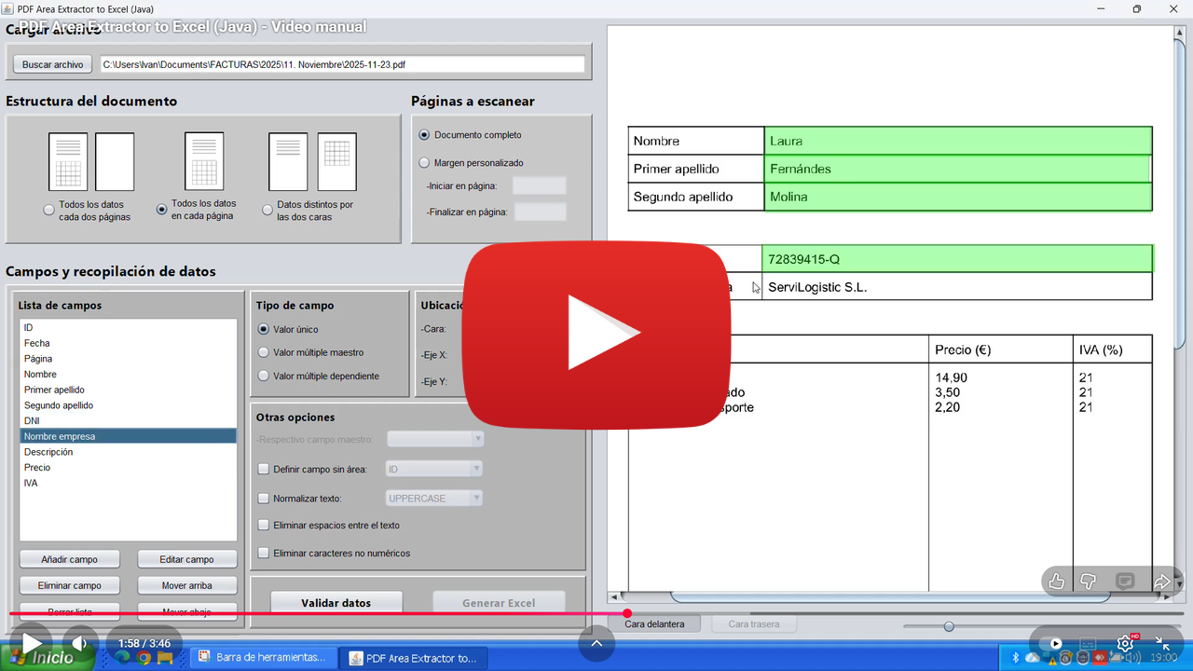Select 'Margen personalizado' radio button
The image size is (1193, 671).
(425, 163)
